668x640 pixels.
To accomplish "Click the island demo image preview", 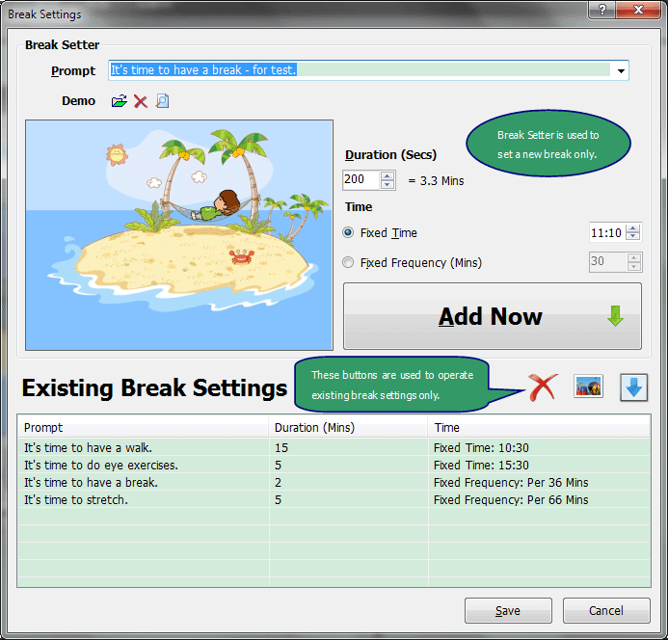I will pos(179,235).
